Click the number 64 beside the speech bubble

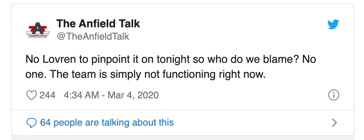point(45,122)
